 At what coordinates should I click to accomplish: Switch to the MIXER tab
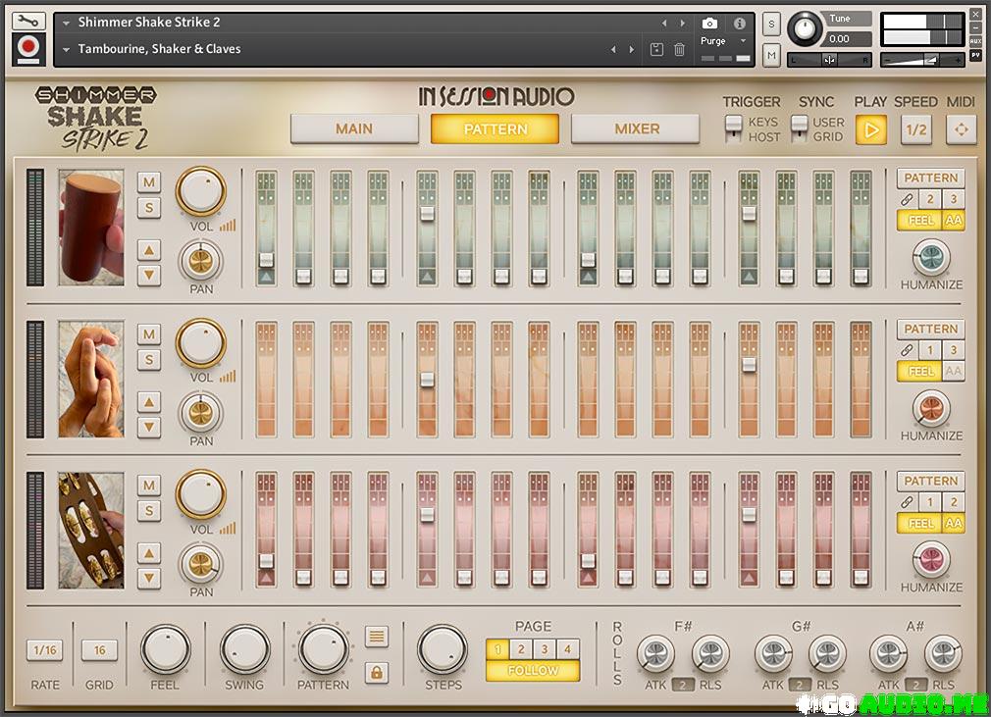click(x=636, y=128)
